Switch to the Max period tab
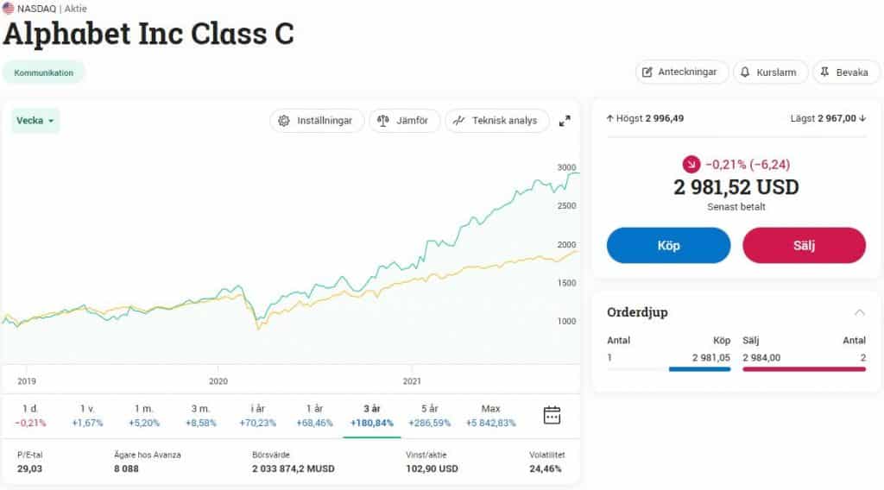This screenshot has height=490, width=884. tap(490, 416)
